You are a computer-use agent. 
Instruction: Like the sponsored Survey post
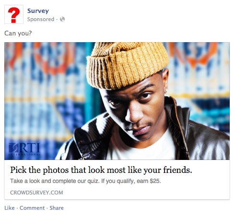tap(10, 208)
